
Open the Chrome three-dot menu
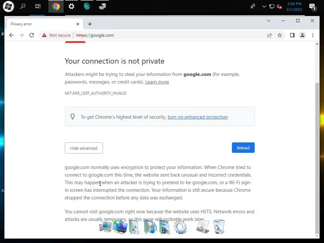tap(313, 35)
